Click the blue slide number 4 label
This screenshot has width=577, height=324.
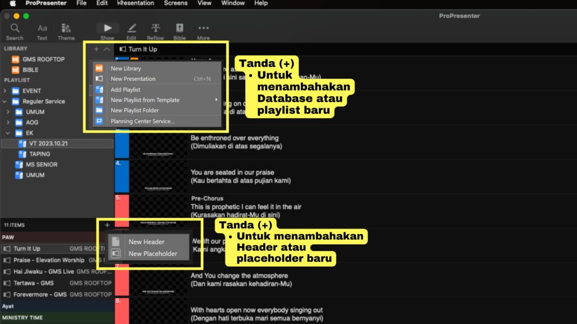click(122, 176)
